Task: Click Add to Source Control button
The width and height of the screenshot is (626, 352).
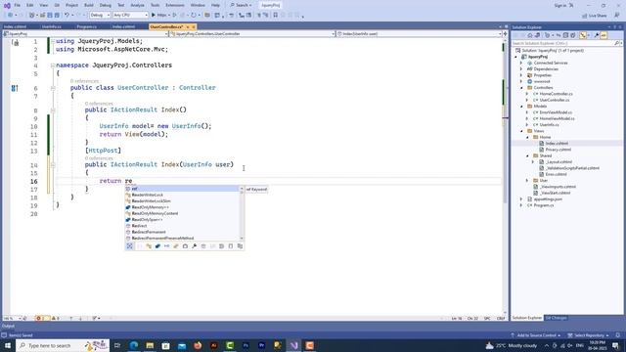Action: click(x=536, y=335)
